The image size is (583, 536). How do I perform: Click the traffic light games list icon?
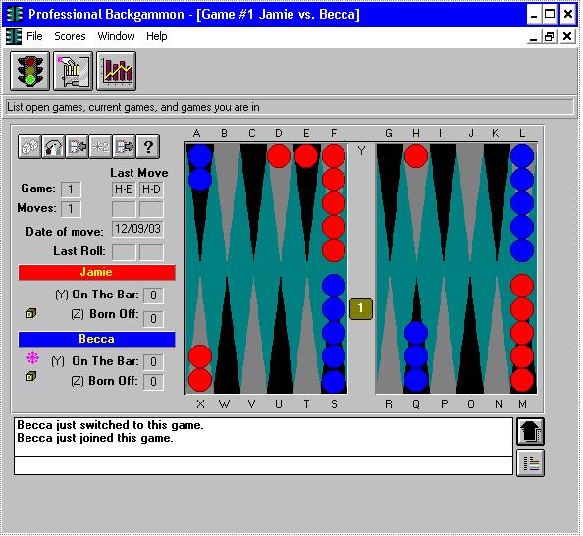(x=29, y=71)
